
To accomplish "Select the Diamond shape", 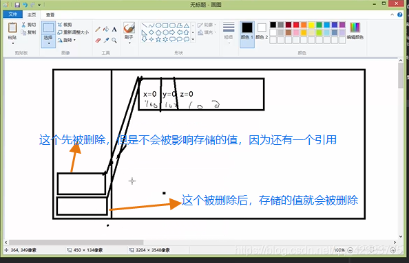I will click(x=151, y=32).
